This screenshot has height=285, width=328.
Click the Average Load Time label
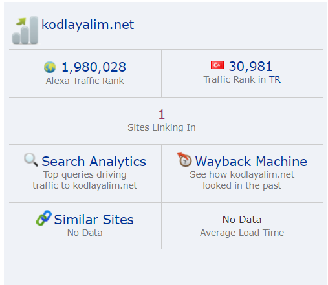242,233
